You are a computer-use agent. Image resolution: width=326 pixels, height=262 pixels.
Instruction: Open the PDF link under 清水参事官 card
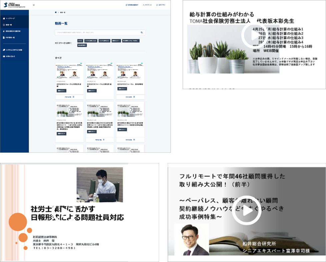tap(130, 97)
